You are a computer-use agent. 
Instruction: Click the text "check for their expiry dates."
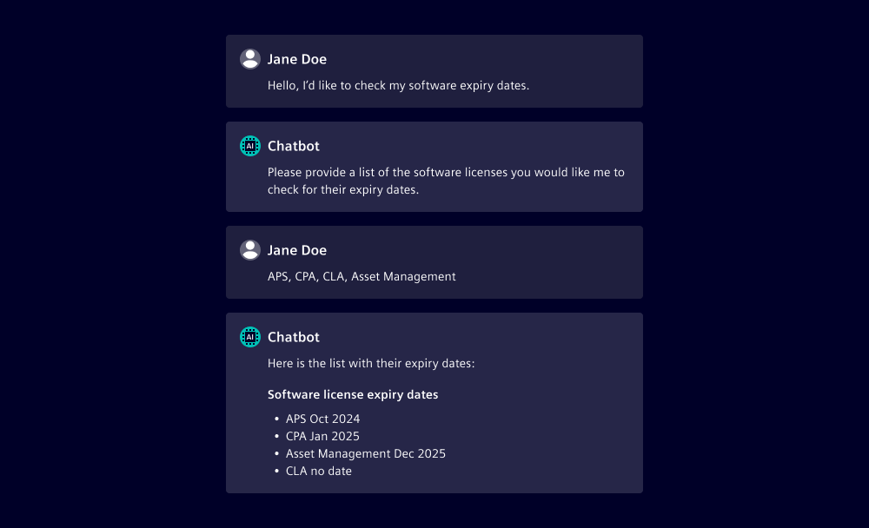pos(343,189)
